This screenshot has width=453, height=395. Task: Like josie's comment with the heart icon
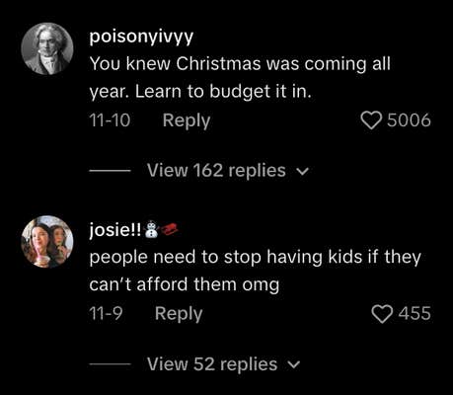(382, 313)
